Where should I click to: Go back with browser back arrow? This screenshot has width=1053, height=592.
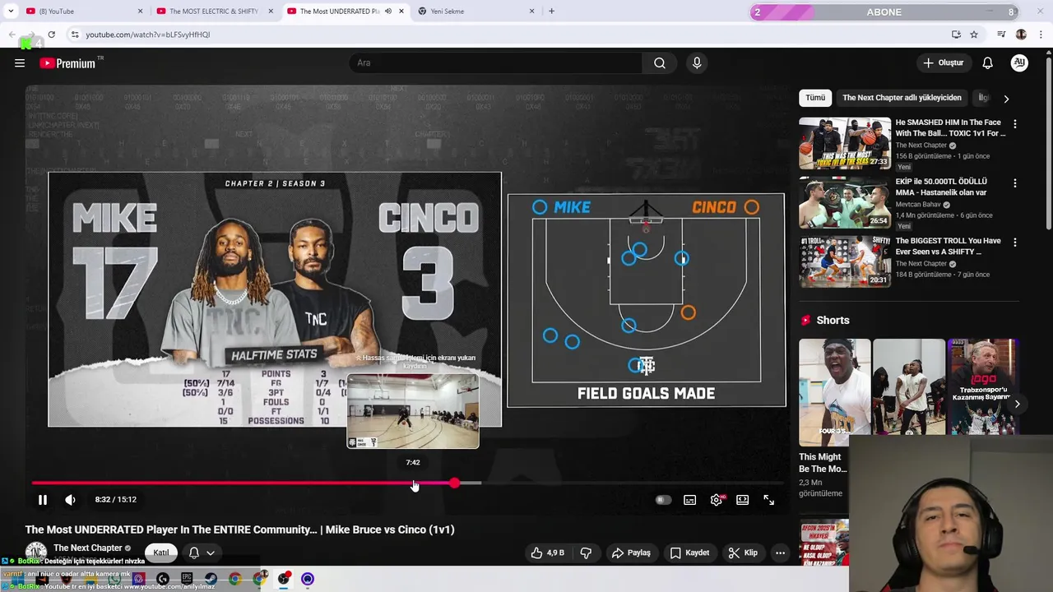pos(12,35)
